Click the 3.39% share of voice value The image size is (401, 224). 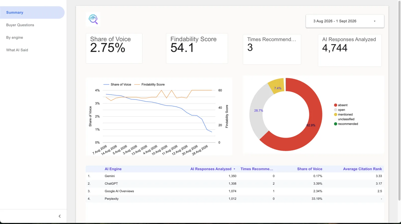coord(318,184)
